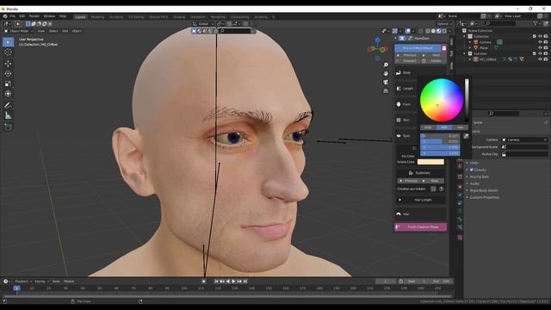The height and width of the screenshot is (310, 551).
Task: Click the Eyebrows section icon
Action: pyautogui.click(x=411, y=173)
